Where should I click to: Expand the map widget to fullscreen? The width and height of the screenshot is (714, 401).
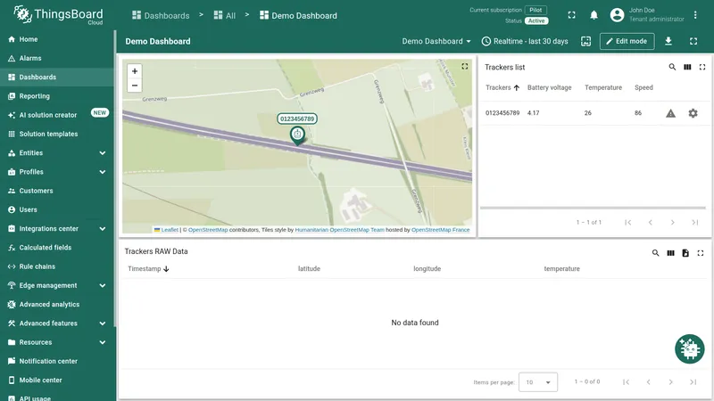(464, 66)
